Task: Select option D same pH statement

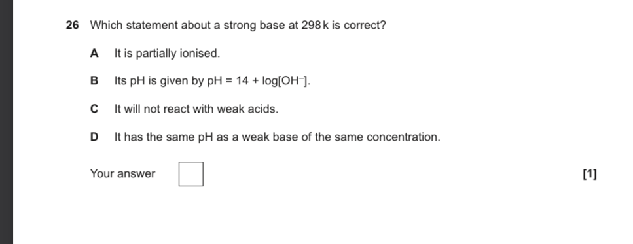Action: click(x=278, y=137)
